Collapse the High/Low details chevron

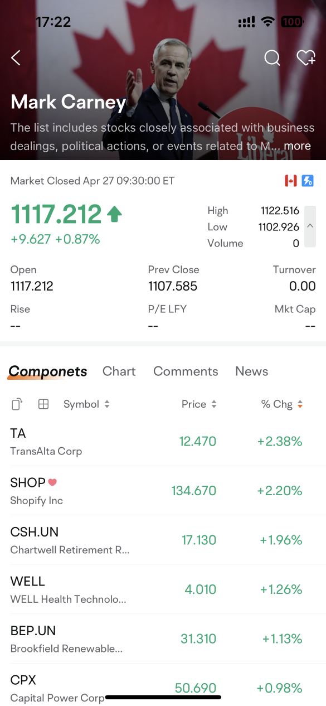pyautogui.click(x=310, y=226)
